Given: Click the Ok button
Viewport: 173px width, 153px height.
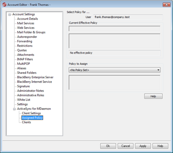Looking at the screenshot, I should click(108, 146).
